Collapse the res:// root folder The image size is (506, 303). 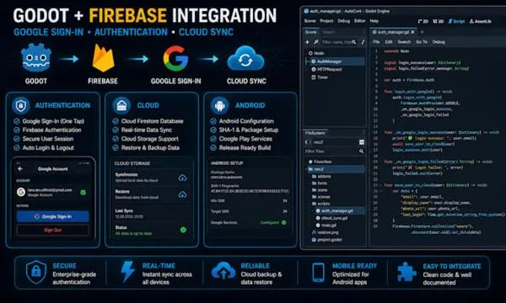coord(306,169)
